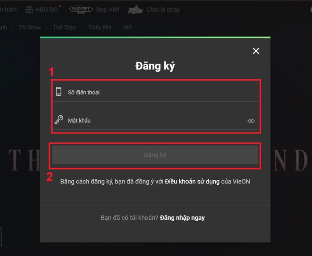Click the Chơi là chạy logo icon
Image resolution: width=312 pixels, height=256 pixels.
[135, 9]
